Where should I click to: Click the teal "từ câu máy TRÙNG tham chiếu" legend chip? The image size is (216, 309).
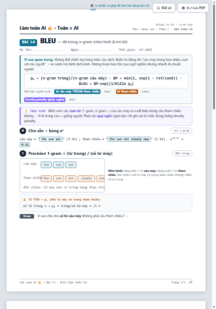pyautogui.click(x=77, y=91)
